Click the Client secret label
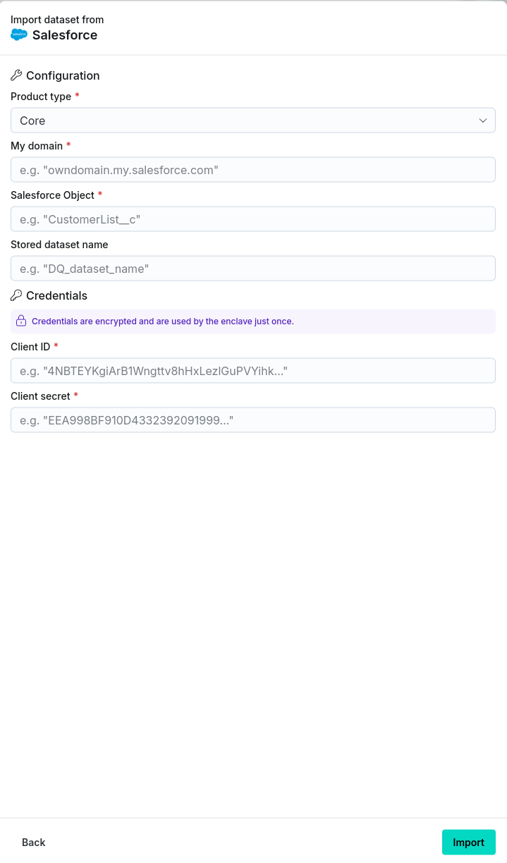Image resolution: width=507 pixels, height=863 pixels. coord(40,396)
